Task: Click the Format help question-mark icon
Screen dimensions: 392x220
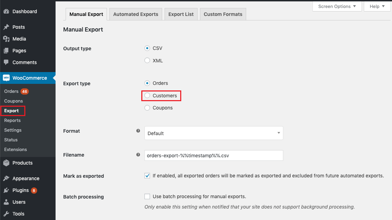Action: (x=138, y=131)
